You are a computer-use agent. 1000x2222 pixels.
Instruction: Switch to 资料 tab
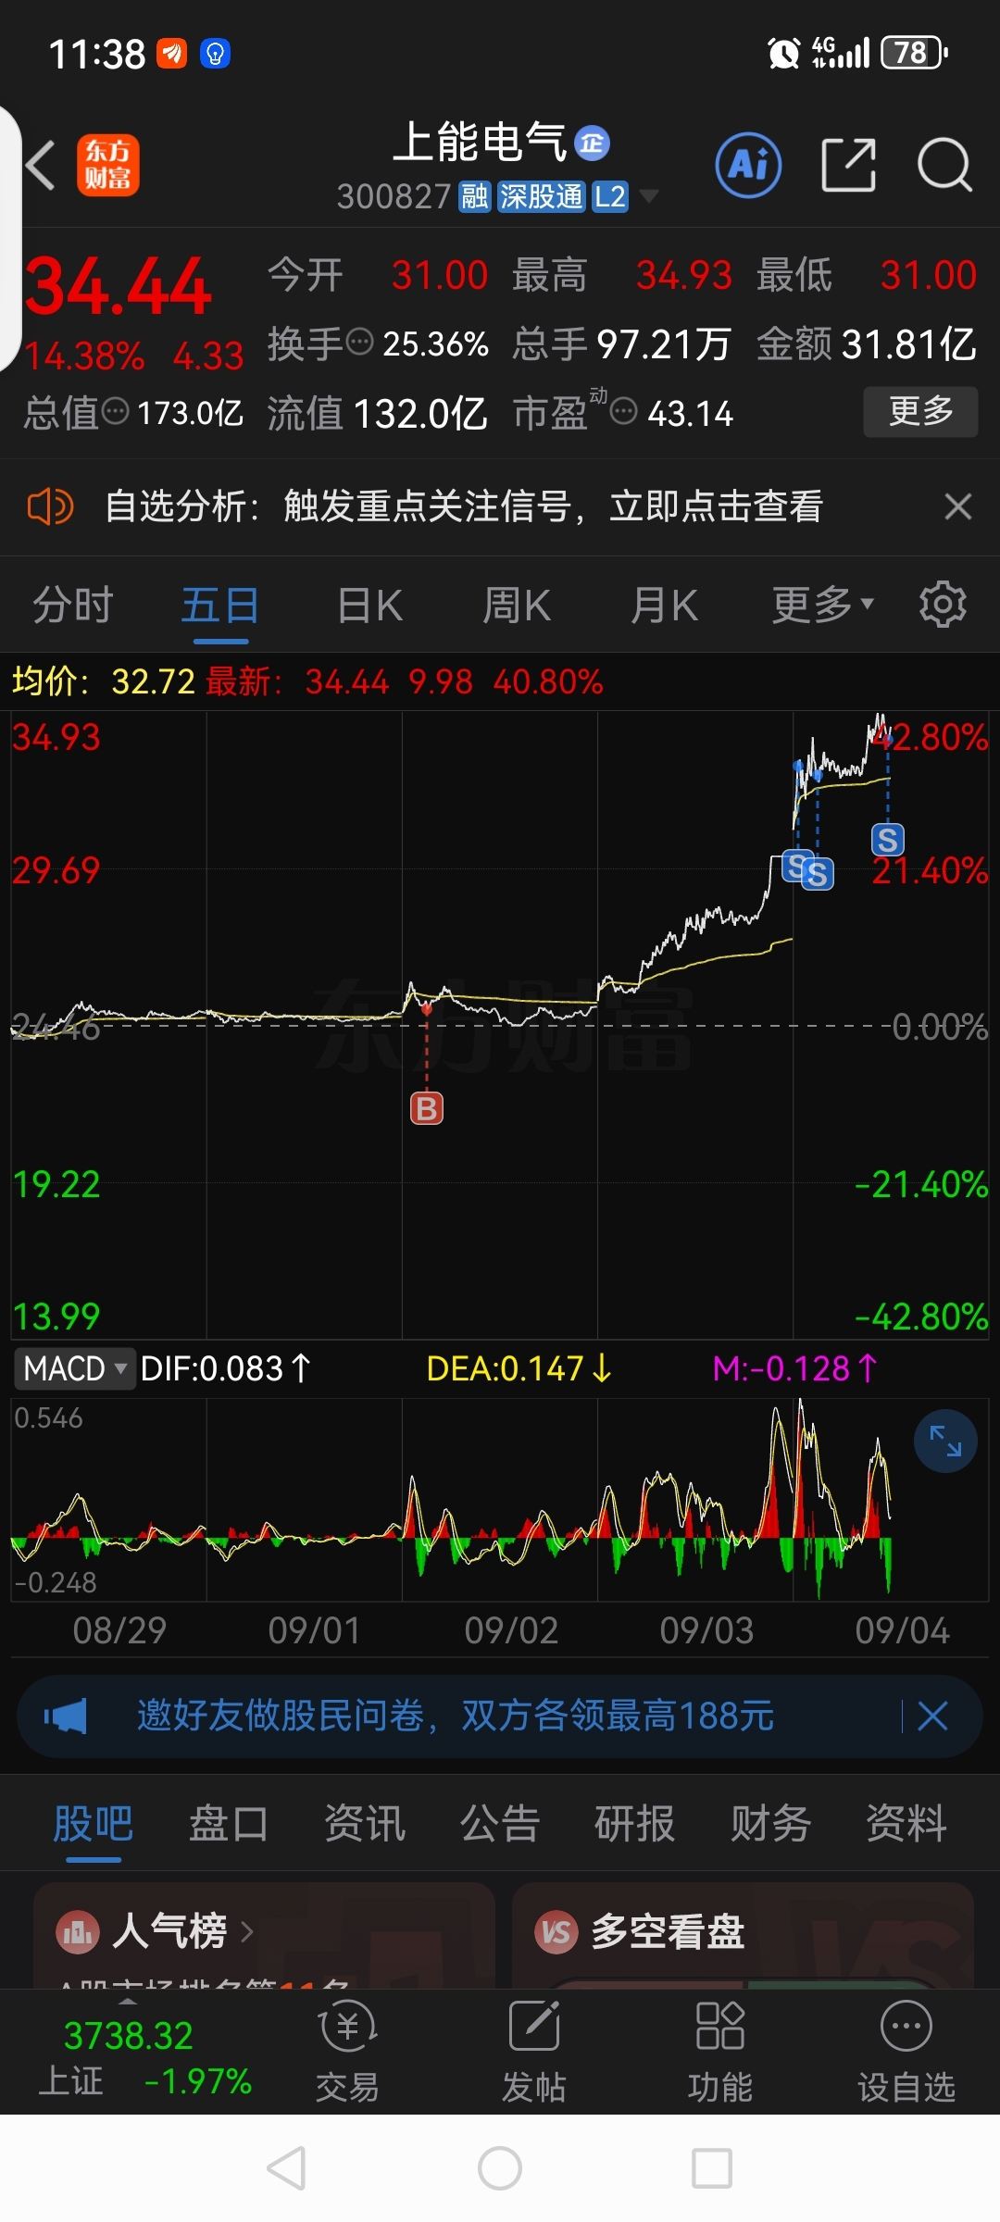(x=906, y=1824)
